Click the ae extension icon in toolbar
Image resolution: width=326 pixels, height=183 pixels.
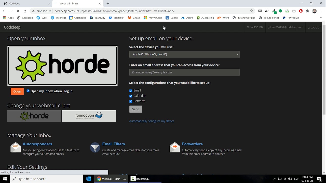coord(267,11)
